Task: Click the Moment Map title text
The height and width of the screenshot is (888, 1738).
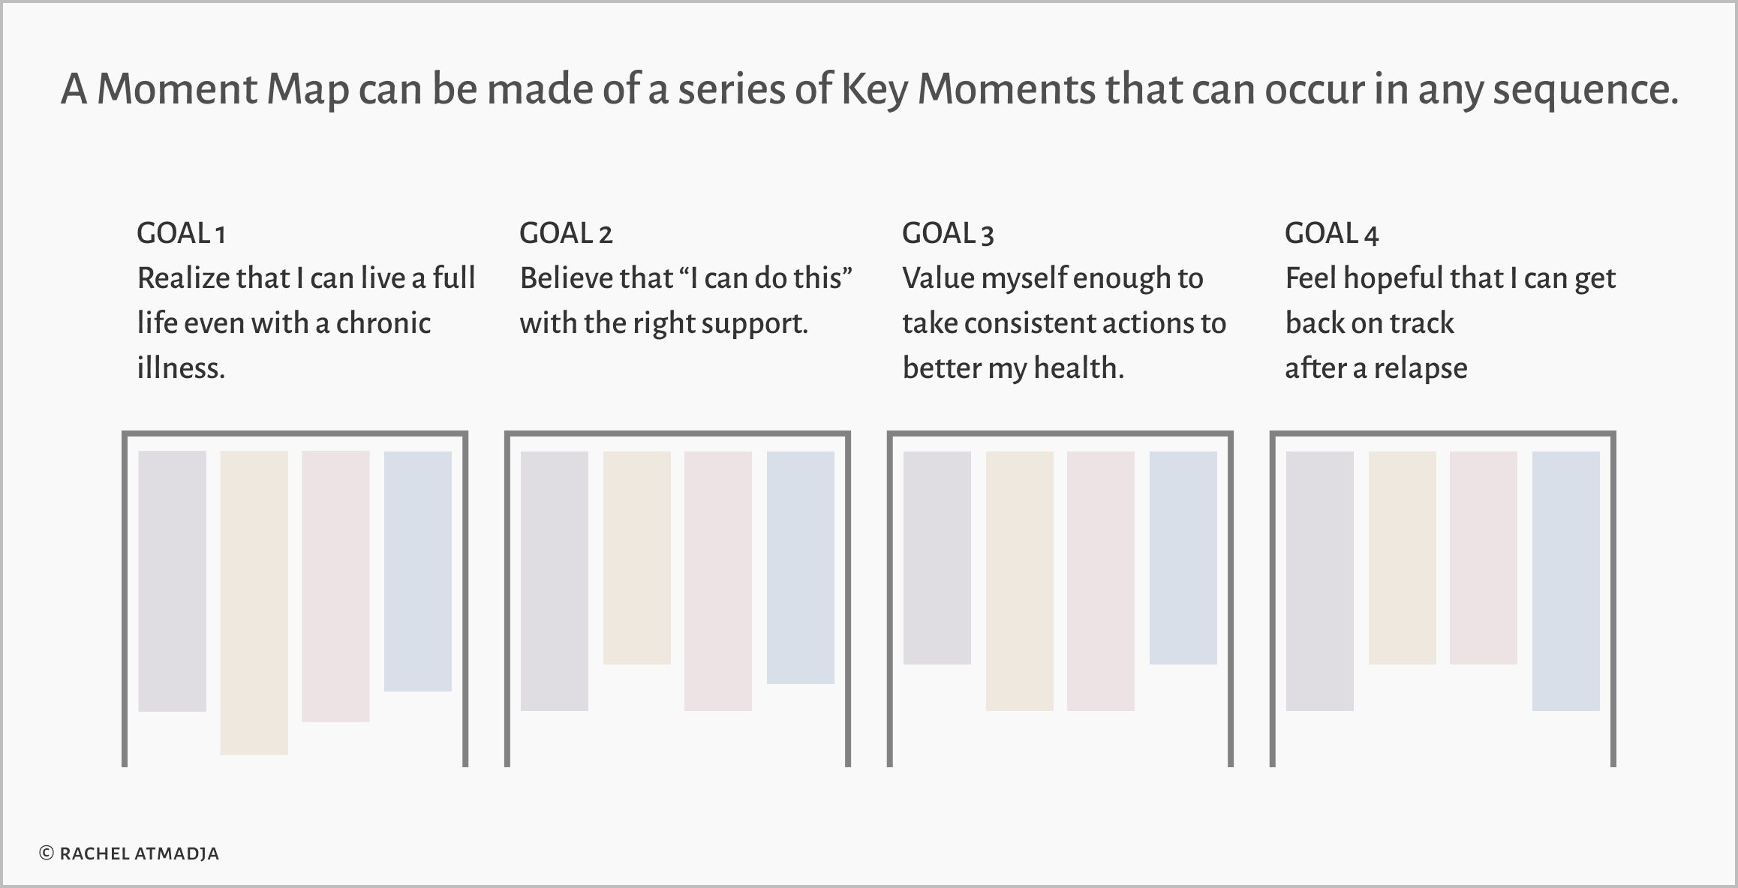Action: [x=869, y=88]
